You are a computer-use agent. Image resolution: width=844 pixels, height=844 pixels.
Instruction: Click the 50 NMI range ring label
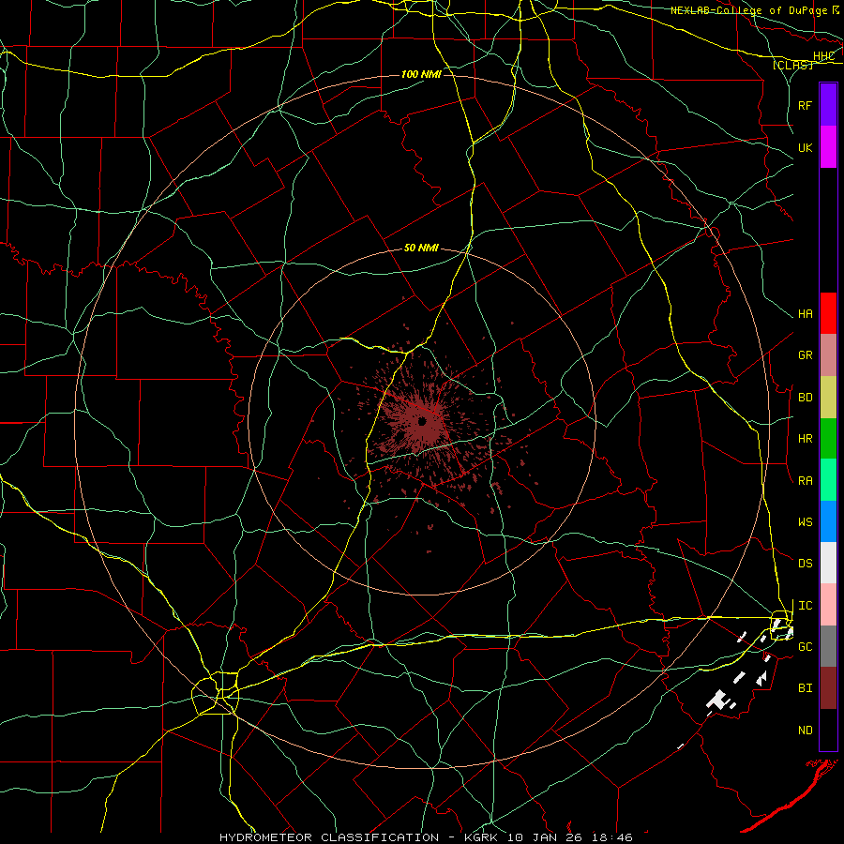421,249
